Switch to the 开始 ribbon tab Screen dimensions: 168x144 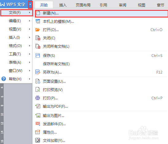point(44,5)
